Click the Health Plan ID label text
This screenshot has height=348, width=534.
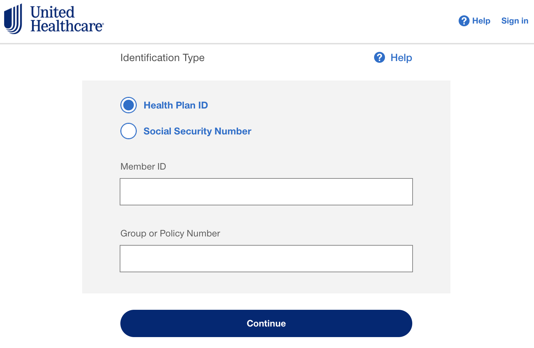point(176,105)
